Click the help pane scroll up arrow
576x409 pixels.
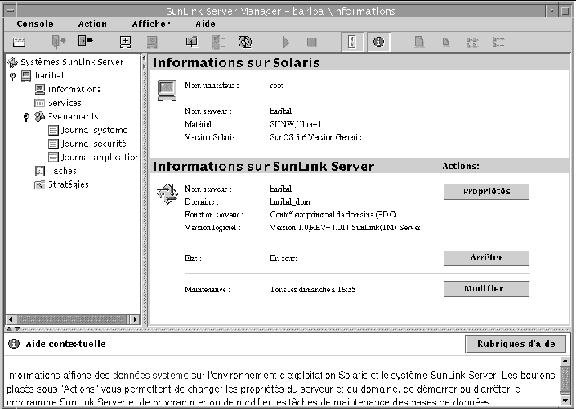[x=565, y=362]
